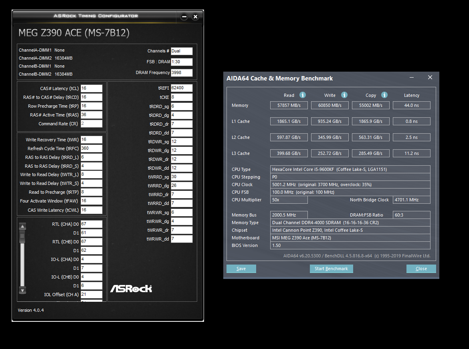Select the FSB : DRAM ratio field
Image resolution: width=469 pixels, height=349 pixels.
pyautogui.click(x=182, y=62)
